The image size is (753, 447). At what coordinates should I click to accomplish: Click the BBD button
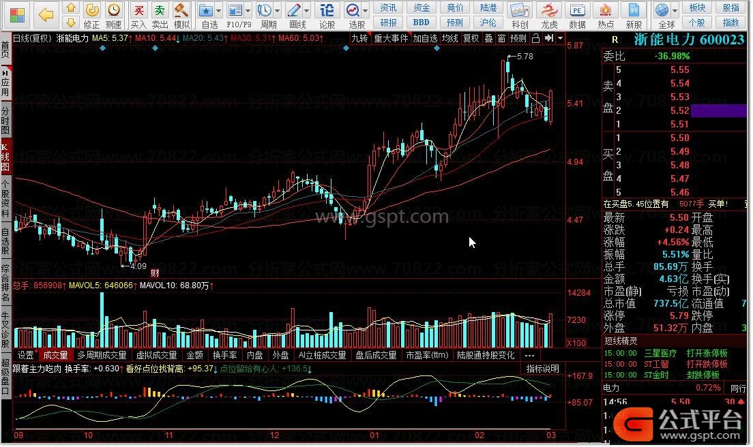coord(421,22)
